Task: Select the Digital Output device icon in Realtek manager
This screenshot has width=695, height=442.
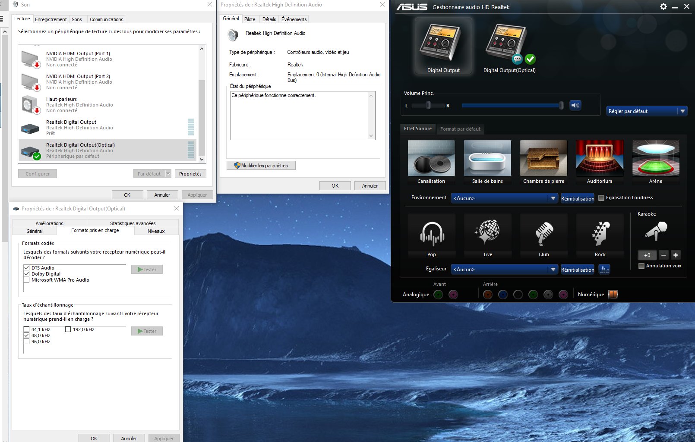Action: (x=443, y=46)
